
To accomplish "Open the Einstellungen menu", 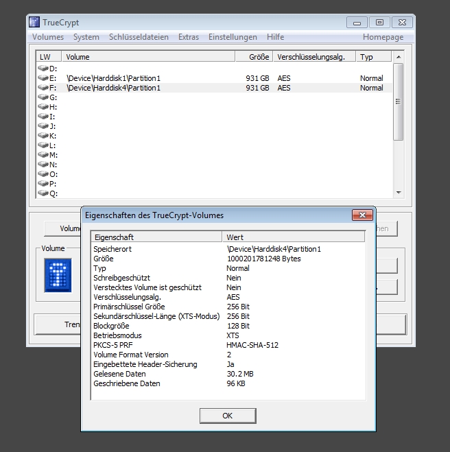I will click(x=233, y=37).
